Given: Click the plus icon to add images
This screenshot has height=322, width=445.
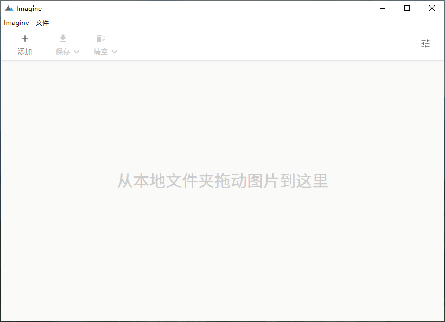Looking at the screenshot, I should pyautogui.click(x=25, y=39).
